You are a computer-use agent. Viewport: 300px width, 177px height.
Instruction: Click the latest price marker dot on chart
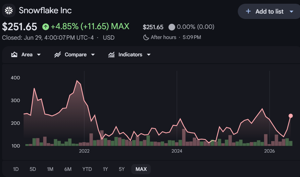click(x=291, y=116)
